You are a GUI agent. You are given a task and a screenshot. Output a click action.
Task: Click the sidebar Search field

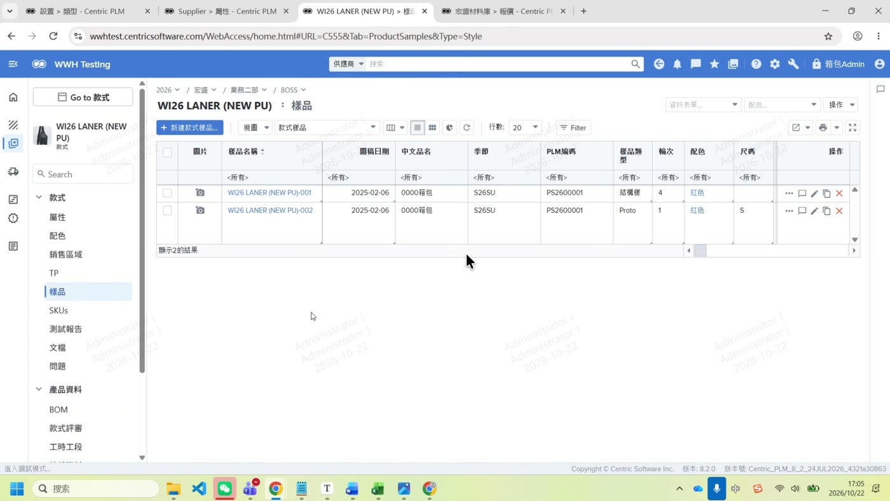click(x=83, y=174)
